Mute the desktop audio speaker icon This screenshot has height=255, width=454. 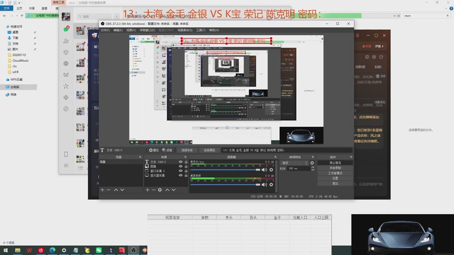264,185
